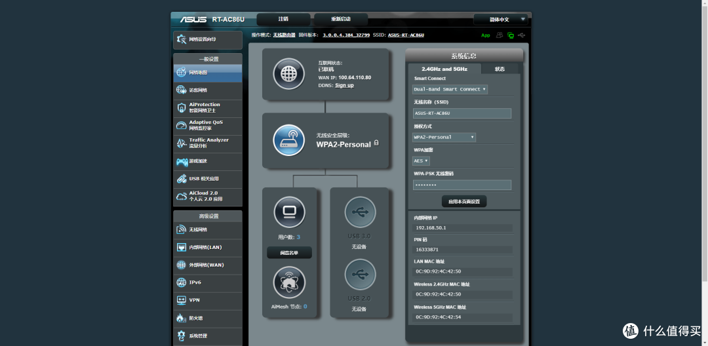Click the green App label in header

485,35
